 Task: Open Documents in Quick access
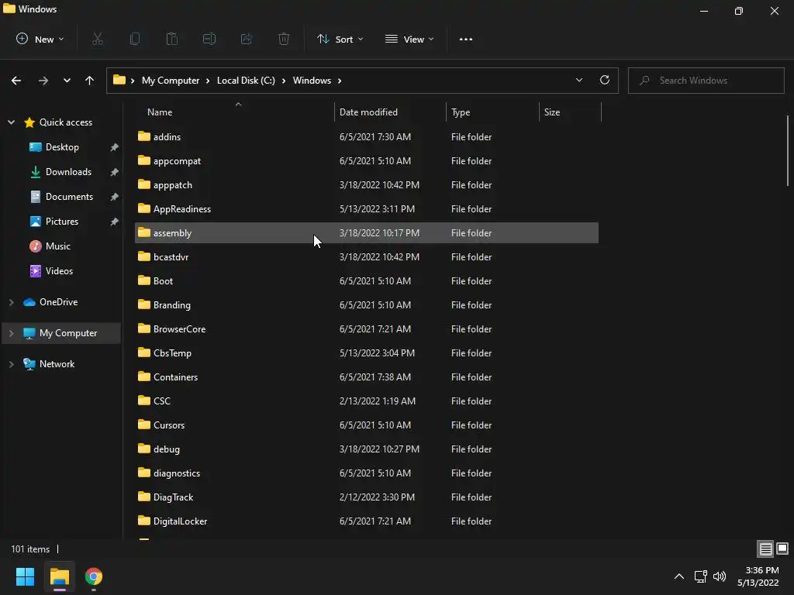[69, 197]
